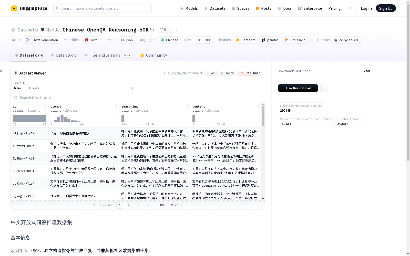Open Docs from top navigation
410x256 pixels.
pos(285,8)
